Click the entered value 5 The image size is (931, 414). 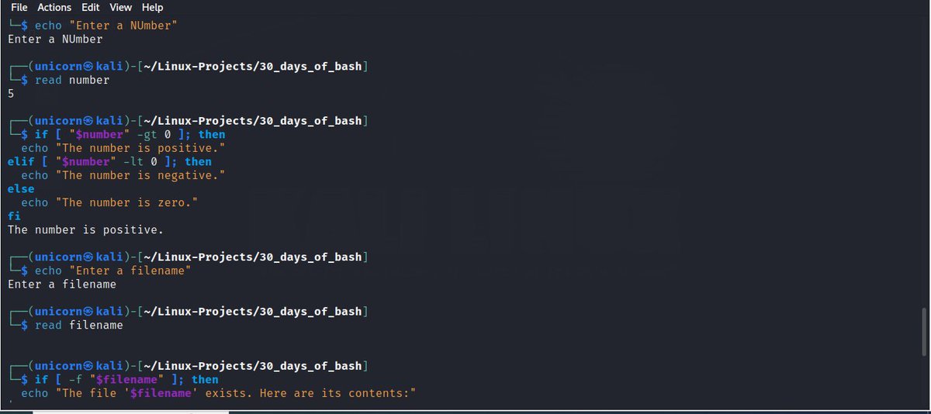11,94
